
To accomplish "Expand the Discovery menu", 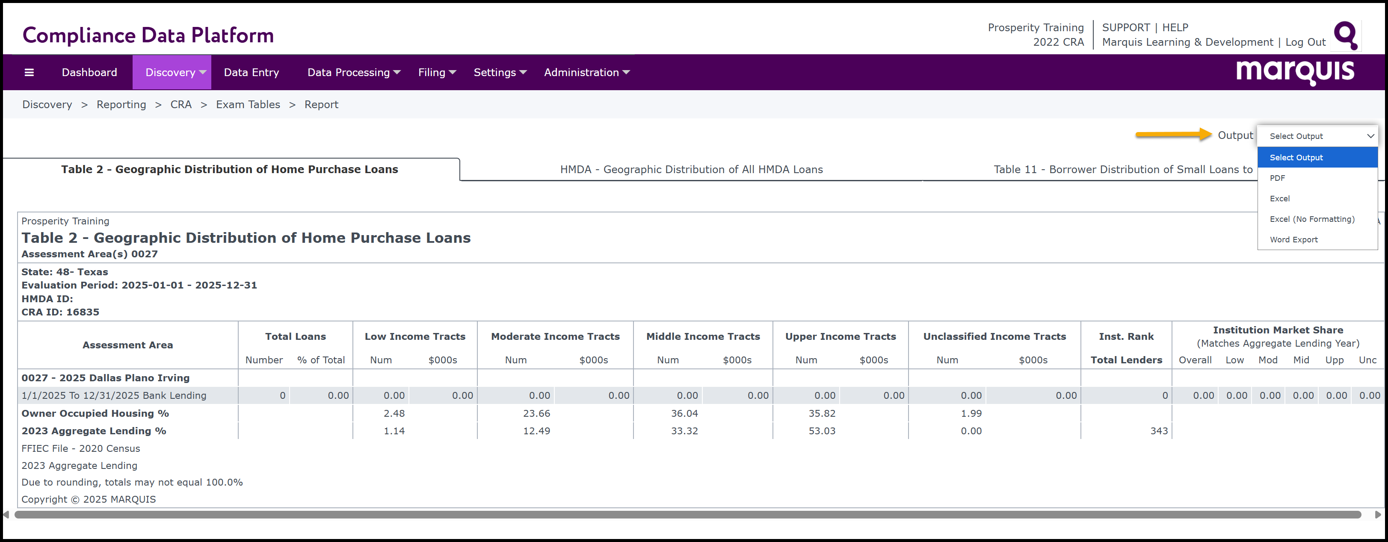I will [x=172, y=72].
